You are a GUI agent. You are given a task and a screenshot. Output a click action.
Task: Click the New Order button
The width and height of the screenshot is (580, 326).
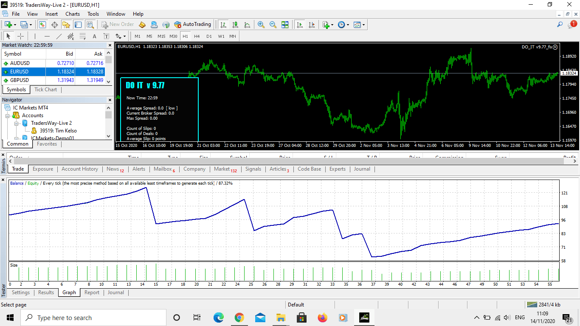click(118, 25)
